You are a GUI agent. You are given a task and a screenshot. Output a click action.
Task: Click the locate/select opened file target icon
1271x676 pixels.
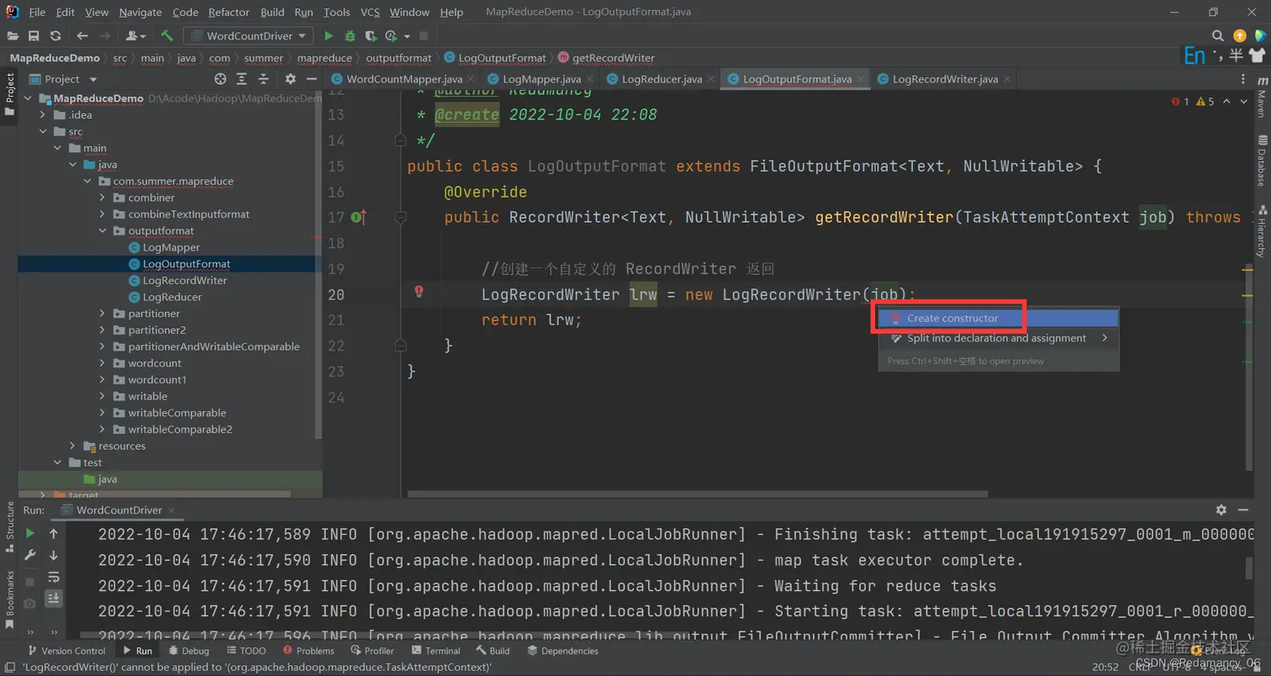click(x=220, y=79)
